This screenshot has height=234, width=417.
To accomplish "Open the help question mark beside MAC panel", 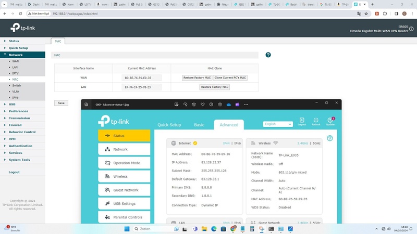I will pyautogui.click(x=268, y=55).
